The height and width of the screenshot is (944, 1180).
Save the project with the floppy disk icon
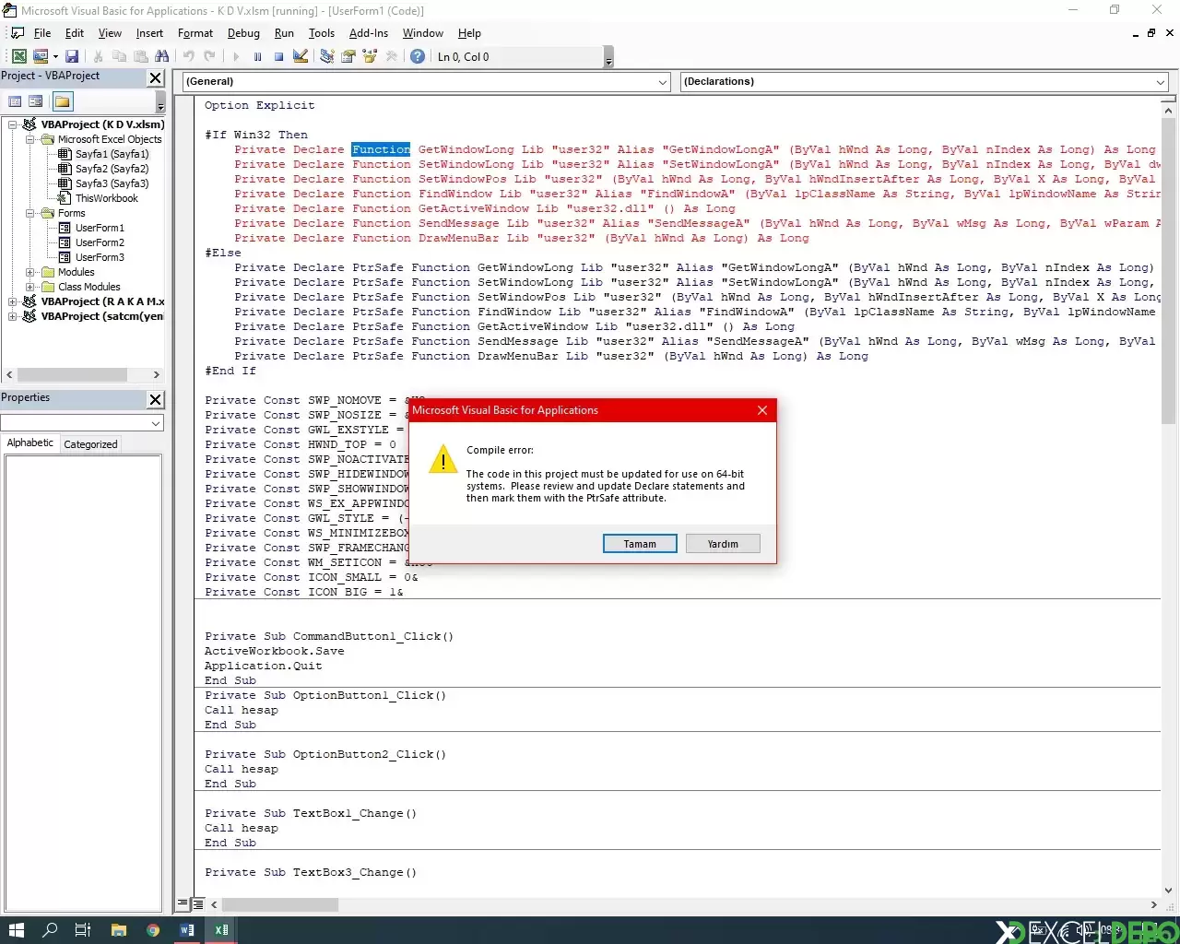pyautogui.click(x=72, y=56)
